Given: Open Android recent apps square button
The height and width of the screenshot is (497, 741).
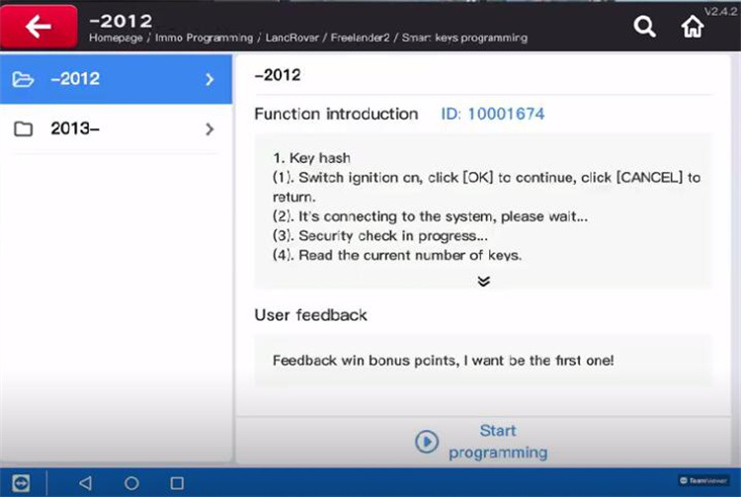Looking at the screenshot, I should click(x=179, y=483).
